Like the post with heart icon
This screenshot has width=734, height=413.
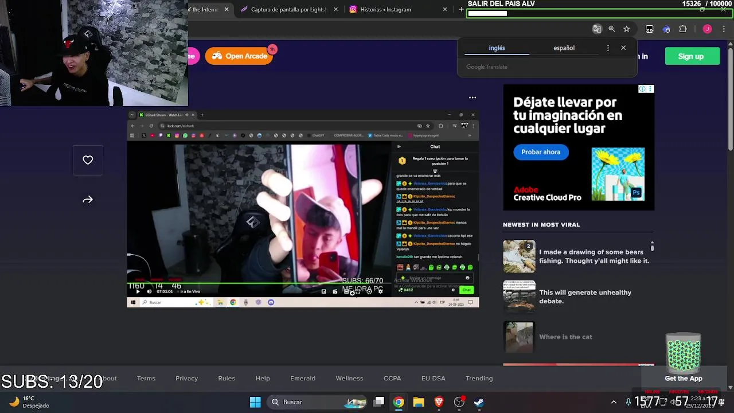pyautogui.click(x=88, y=161)
